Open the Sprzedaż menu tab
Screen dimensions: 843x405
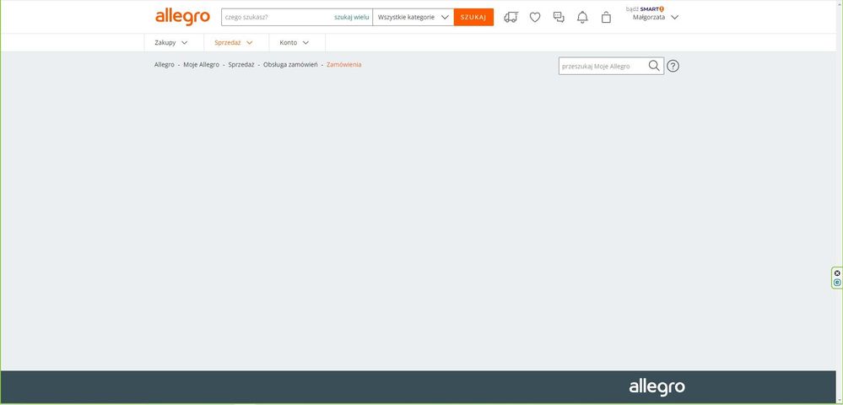pos(234,42)
